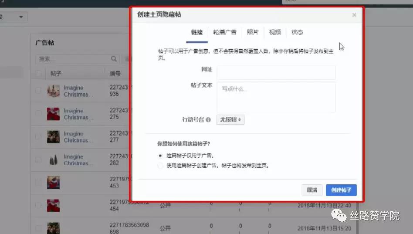Click 公开 status in row 698
The image size is (413, 234).
coord(165,228)
